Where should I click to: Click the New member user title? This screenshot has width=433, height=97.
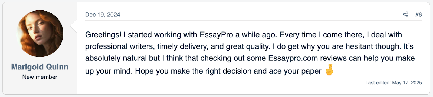pos(40,77)
